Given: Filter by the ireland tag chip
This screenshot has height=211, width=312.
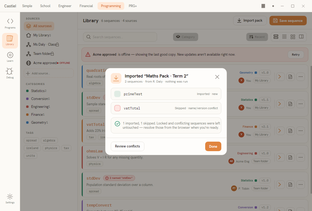Looking at the screenshot, I should 32,148.
